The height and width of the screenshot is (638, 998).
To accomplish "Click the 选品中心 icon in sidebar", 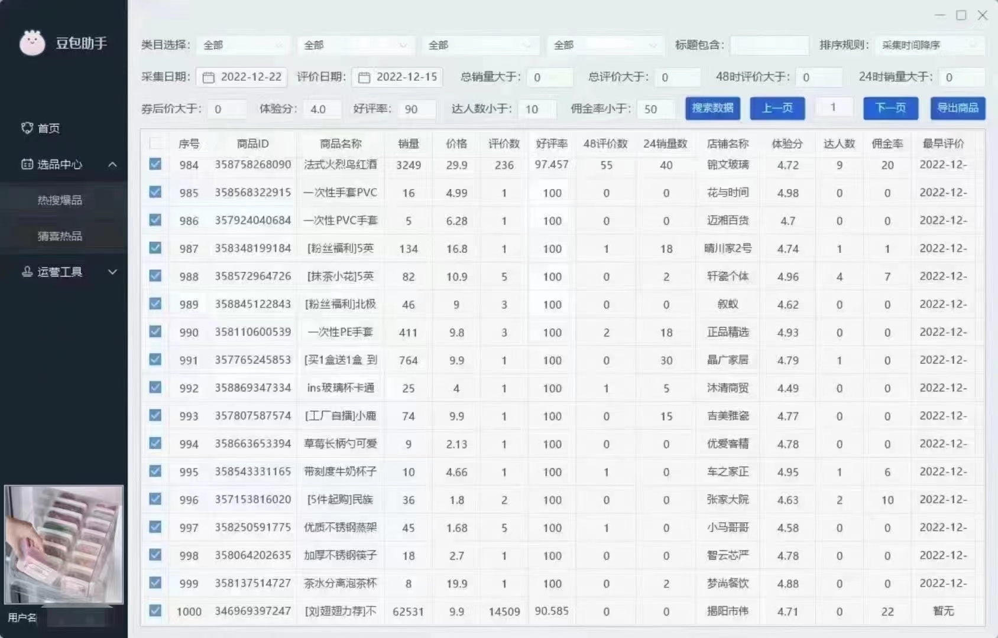I will pyautogui.click(x=27, y=164).
